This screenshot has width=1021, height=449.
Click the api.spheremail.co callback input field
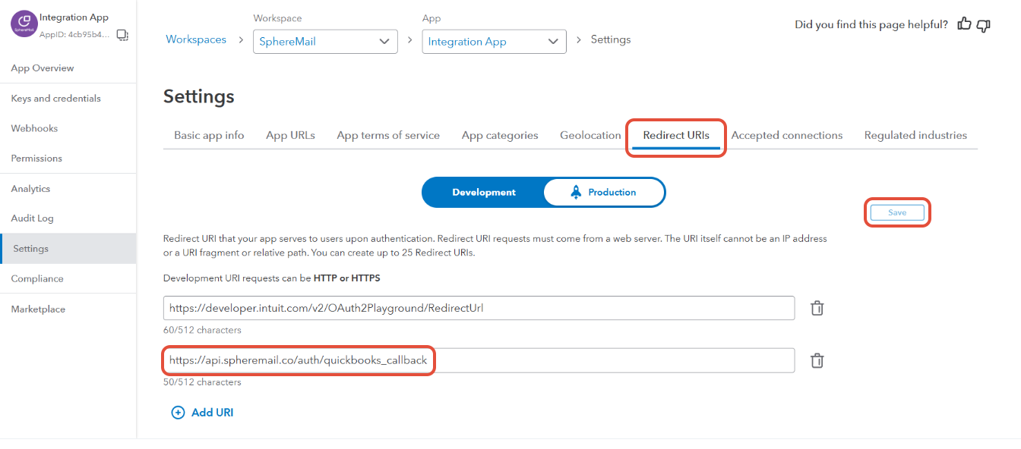click(479, 360)
